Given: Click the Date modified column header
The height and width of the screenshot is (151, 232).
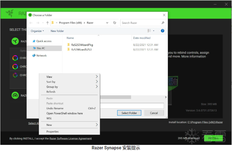Looking at the screenshot, I should pyautogui.click(x=142, y=38).
